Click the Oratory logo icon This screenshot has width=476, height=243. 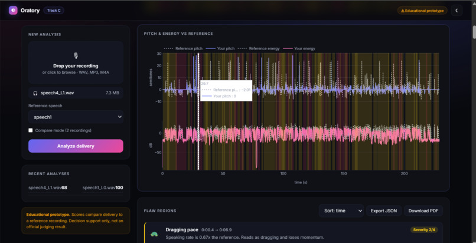point(13,10)
